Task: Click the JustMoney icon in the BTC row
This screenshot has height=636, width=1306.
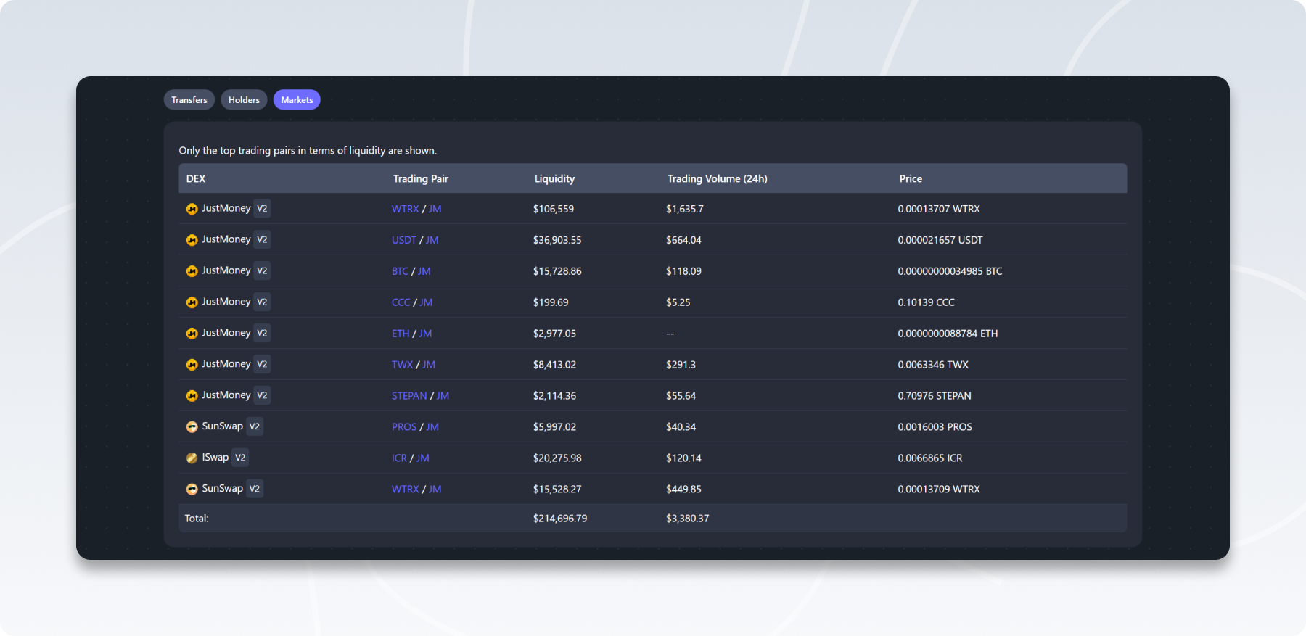Action: click(x=192, y=271)
